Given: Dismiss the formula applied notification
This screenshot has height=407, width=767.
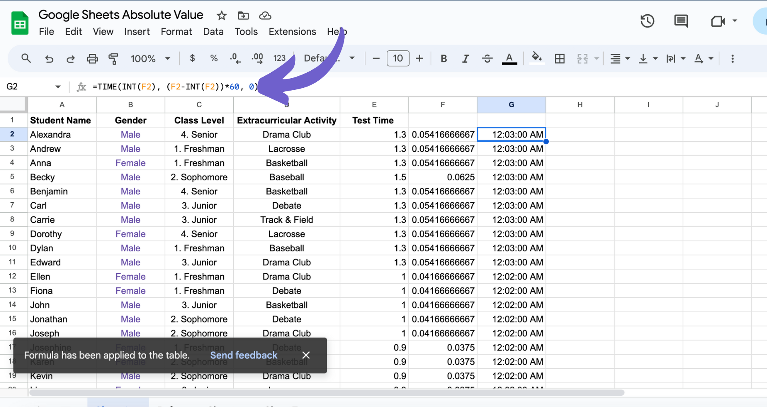Looking at the screenshot, I should click(x=306, y=355).
